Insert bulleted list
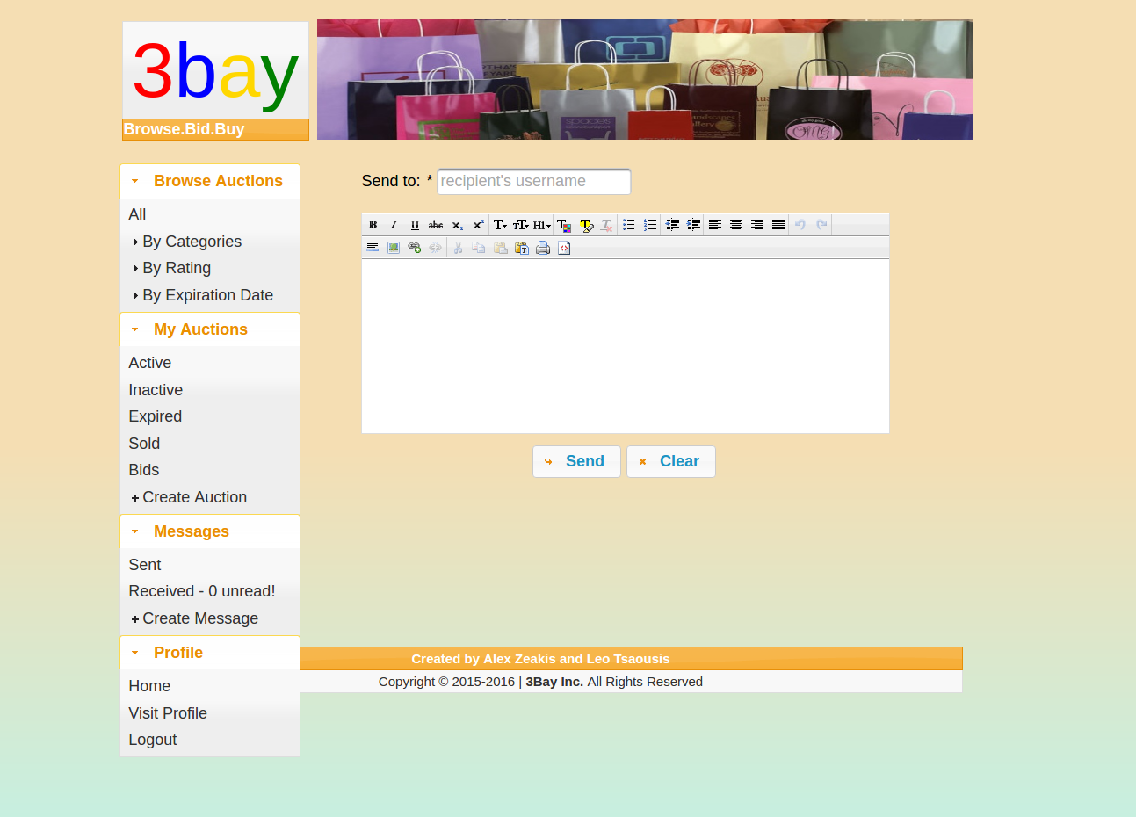The image size is (1136, 817). pos(629,225)
